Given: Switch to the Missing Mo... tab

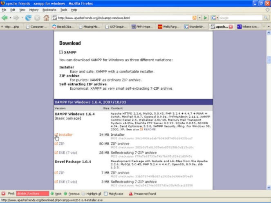Looking at the screenshot, I should (90, 27).
